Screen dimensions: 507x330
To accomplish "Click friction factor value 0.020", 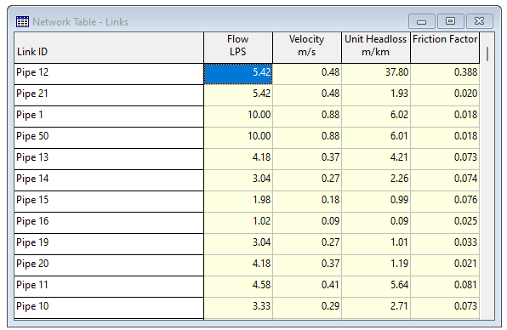I will [x=445, y=95].
